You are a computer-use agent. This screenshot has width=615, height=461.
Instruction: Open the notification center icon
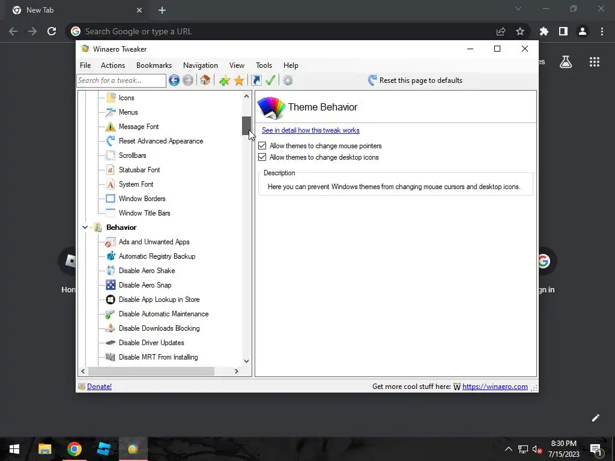(596, 450)
